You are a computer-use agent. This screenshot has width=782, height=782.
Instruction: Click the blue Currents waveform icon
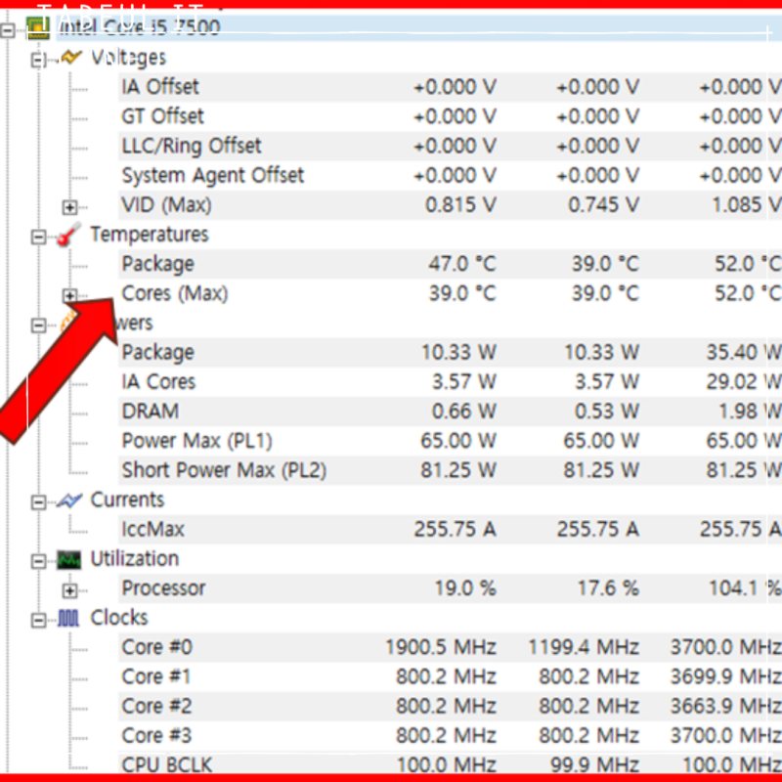[x=69, y=500]
